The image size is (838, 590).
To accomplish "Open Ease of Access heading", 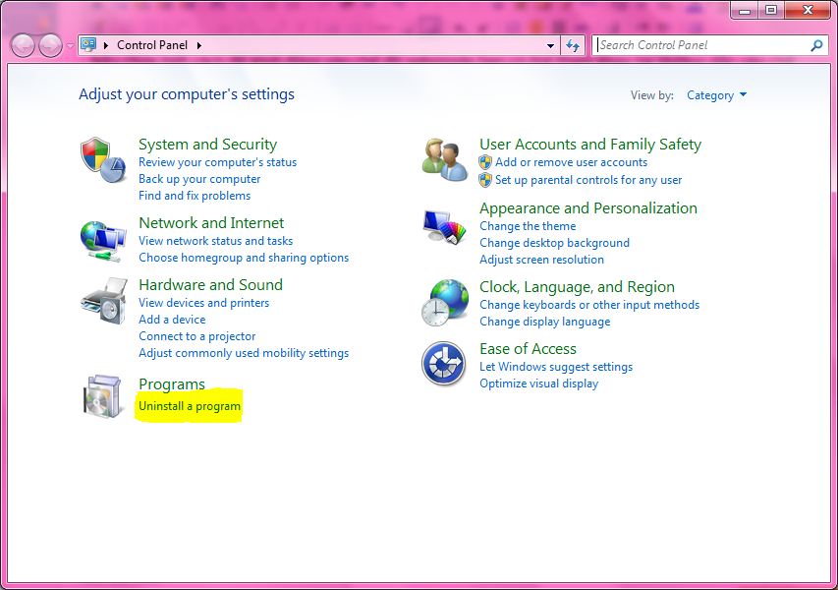I will pyautogui.click(x=528, y=349).
